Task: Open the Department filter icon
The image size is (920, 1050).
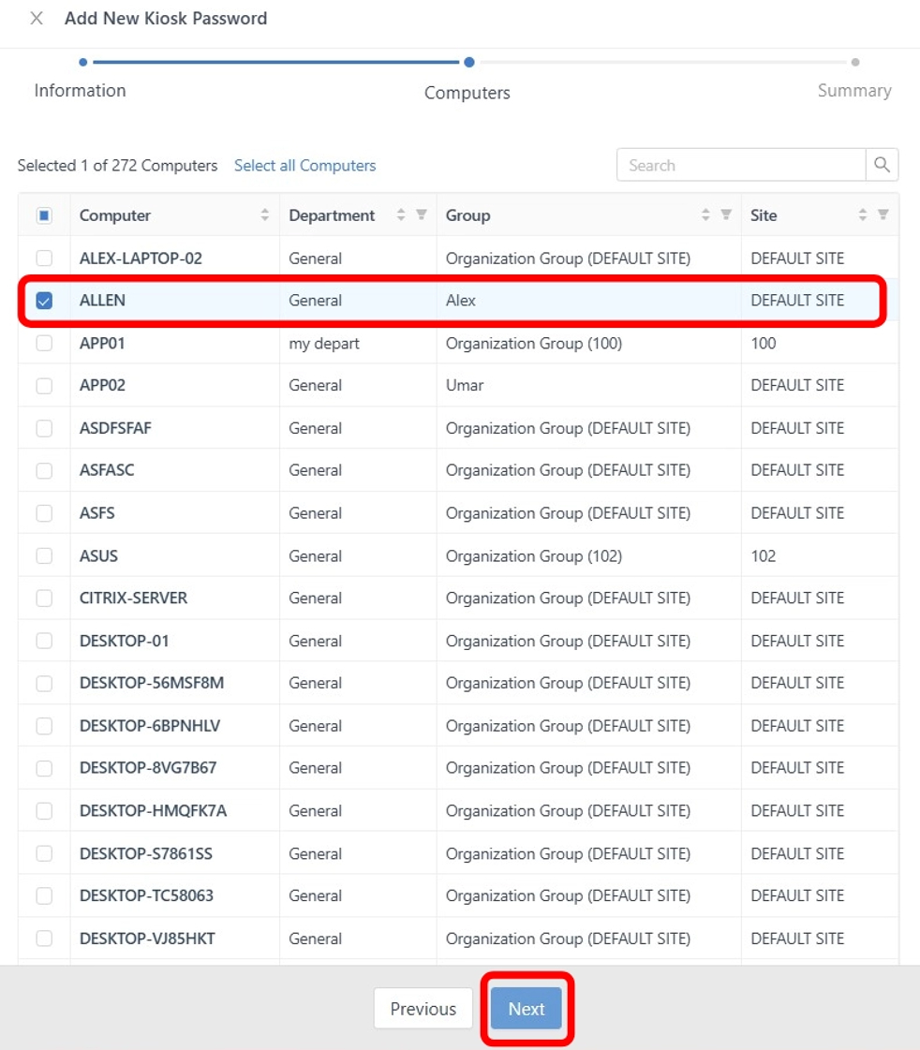Action: [422, 214]
